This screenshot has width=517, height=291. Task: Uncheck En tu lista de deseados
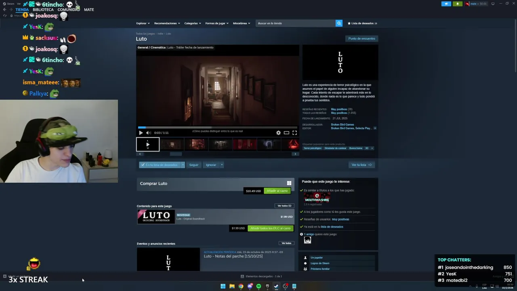point(160,165)
